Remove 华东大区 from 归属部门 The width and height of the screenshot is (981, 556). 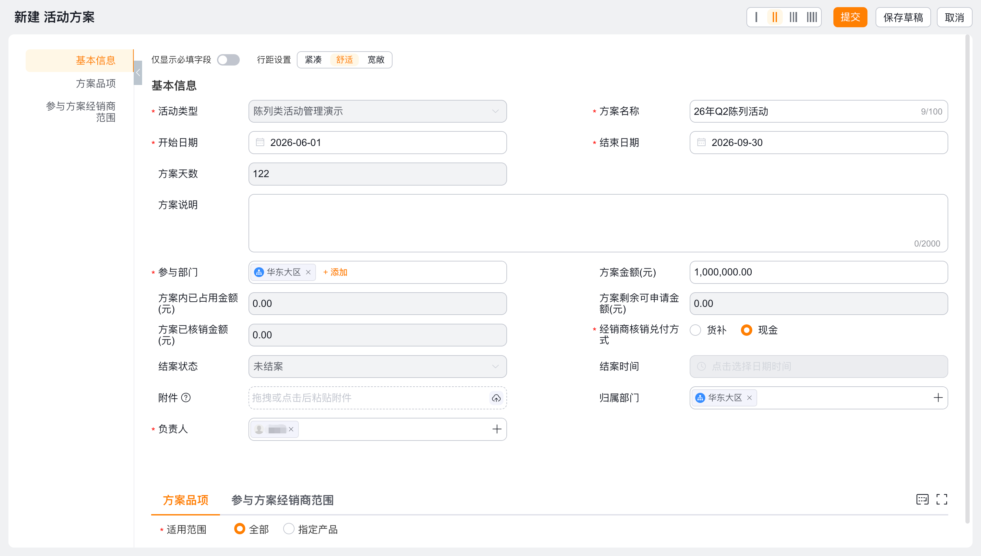pos(750,398)
